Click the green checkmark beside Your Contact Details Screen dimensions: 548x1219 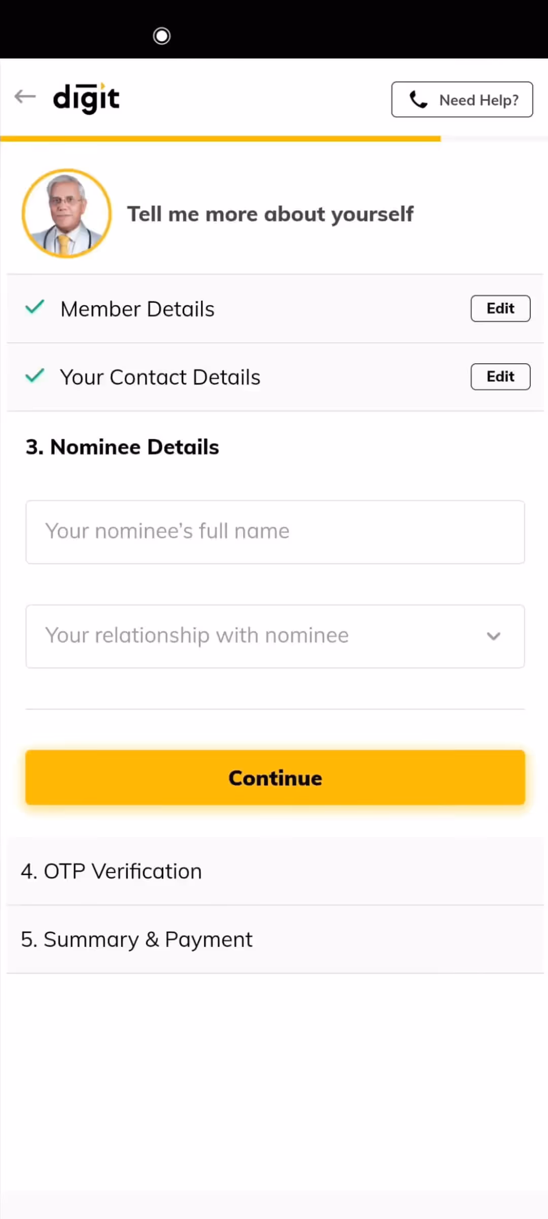(x=35, y=376)
